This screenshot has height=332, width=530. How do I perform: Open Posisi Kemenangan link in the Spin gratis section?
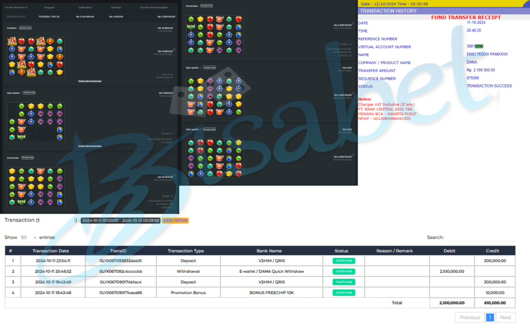coord(90,146)
